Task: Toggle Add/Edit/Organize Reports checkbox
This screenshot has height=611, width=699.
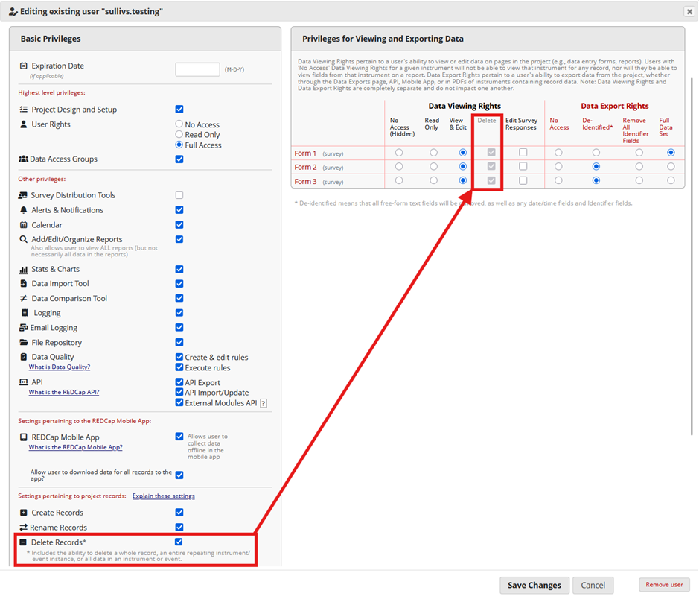Action: click(x=179, y=239)
